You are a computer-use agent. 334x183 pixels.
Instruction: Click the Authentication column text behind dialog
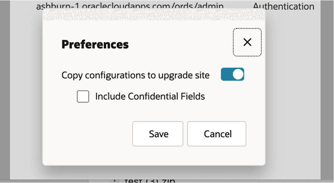[284, 6]
